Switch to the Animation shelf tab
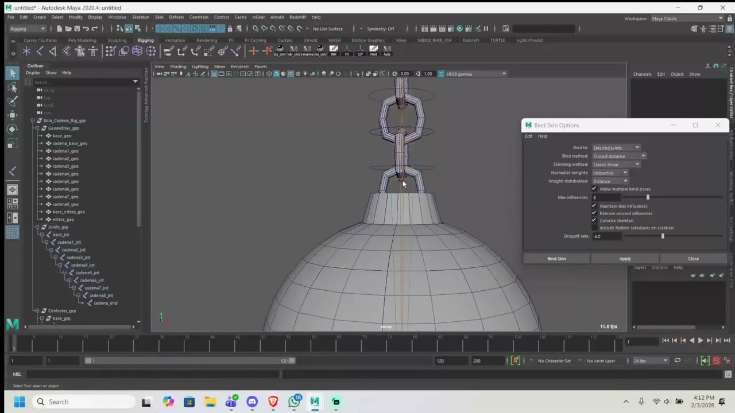The width and height of the screenshot is (735, 413). click(x=175, y=40)
